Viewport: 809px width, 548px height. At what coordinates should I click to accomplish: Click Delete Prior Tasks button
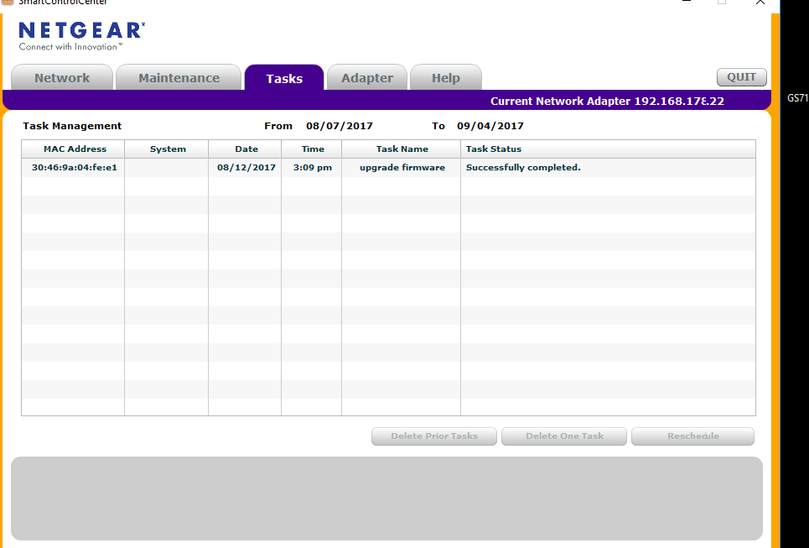click(x=434, y=436)
